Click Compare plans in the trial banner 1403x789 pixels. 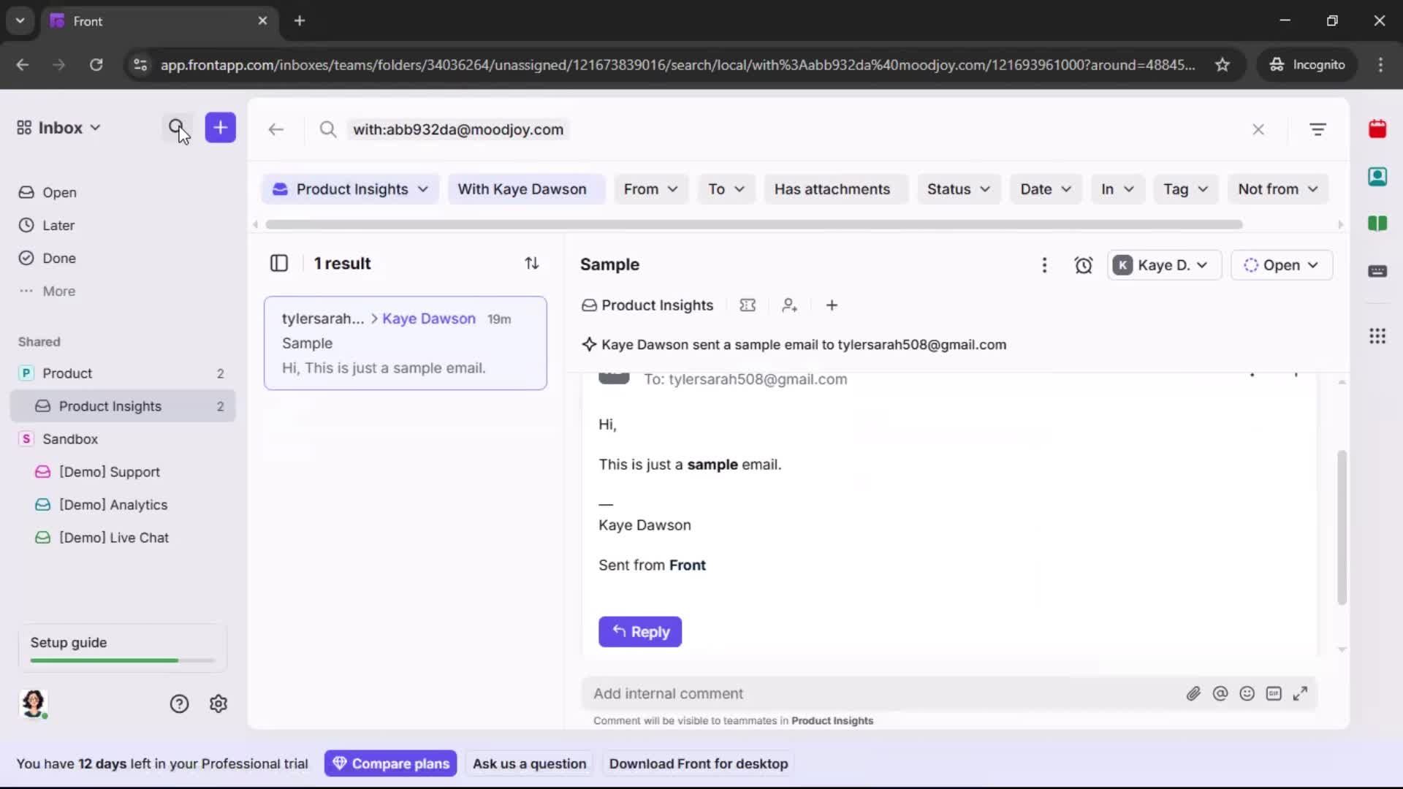pos(391,763)
